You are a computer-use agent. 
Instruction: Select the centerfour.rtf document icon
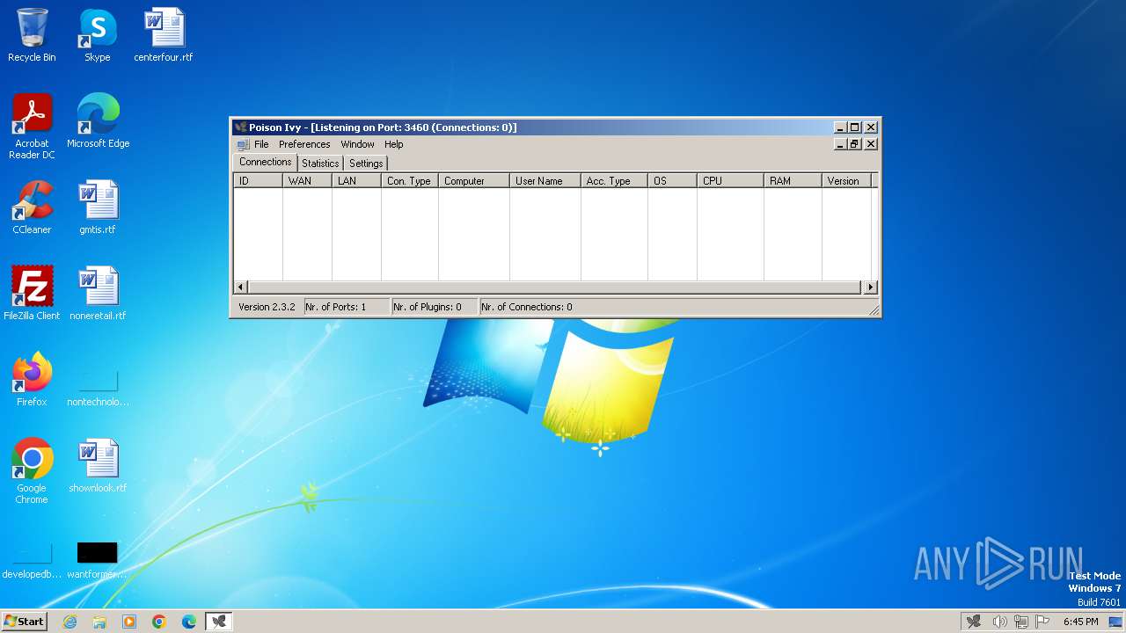pyautogui.click(x=164, y=35)
